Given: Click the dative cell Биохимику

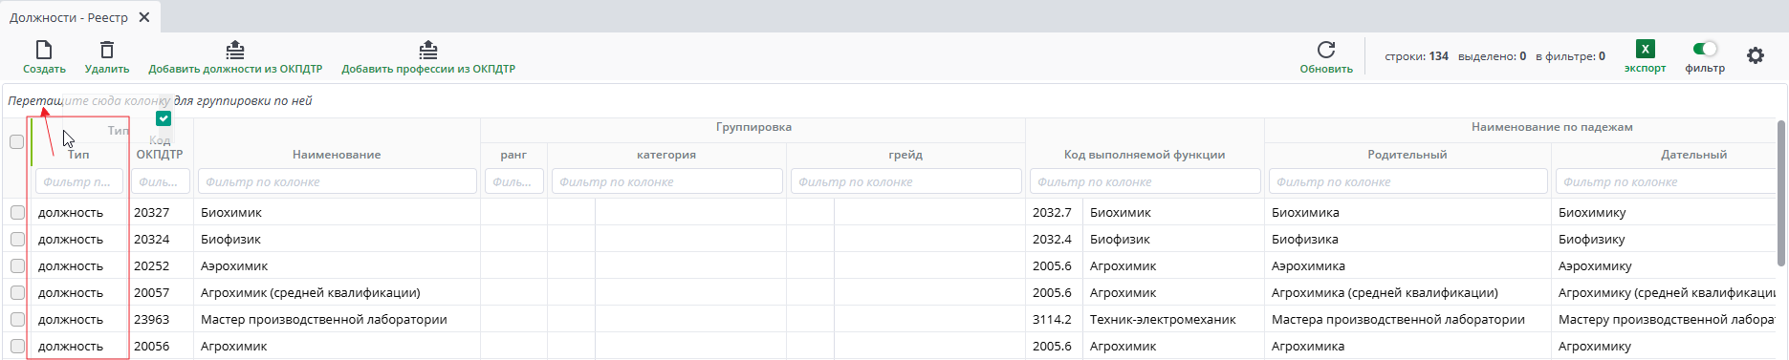Looking at the screenshot, I should click(1664, 212).
